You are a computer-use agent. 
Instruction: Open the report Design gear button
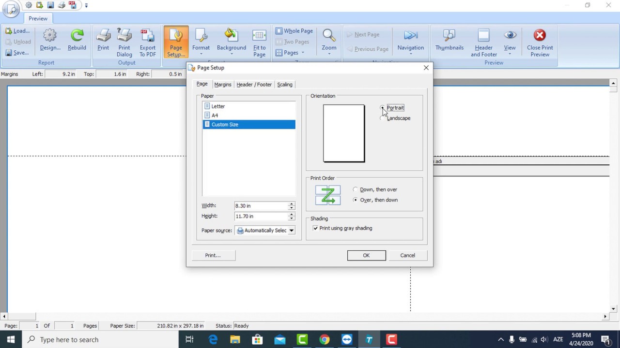50,40
